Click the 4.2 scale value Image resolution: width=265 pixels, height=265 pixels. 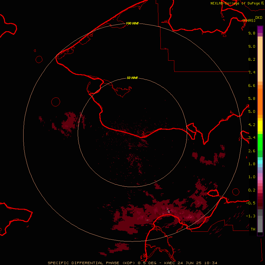tap(252, 125)
